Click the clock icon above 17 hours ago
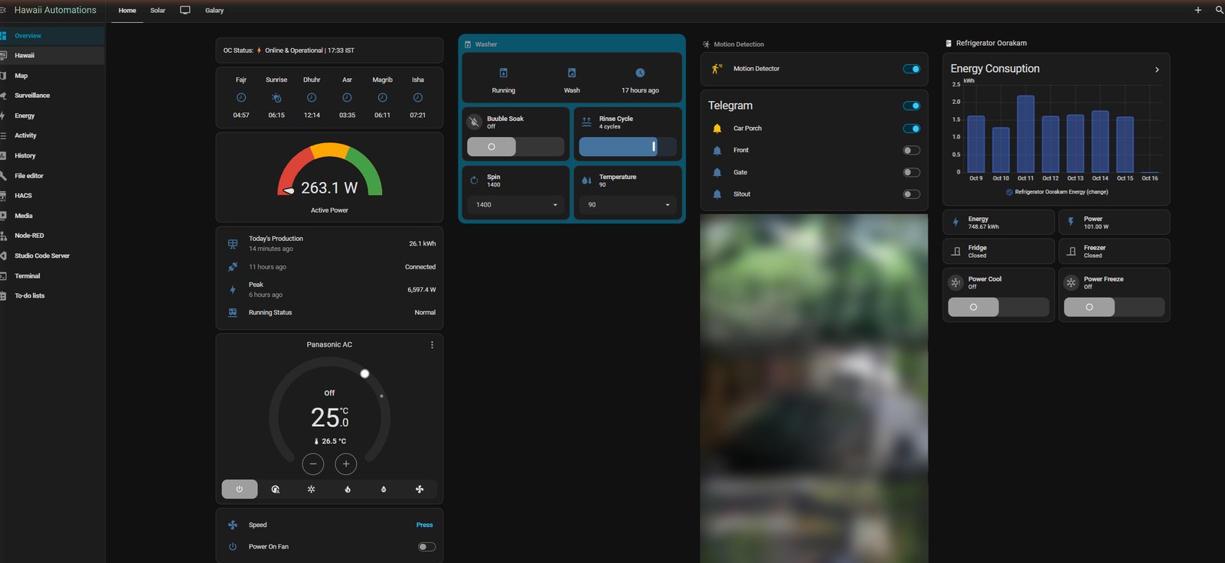 click(640, 73)
